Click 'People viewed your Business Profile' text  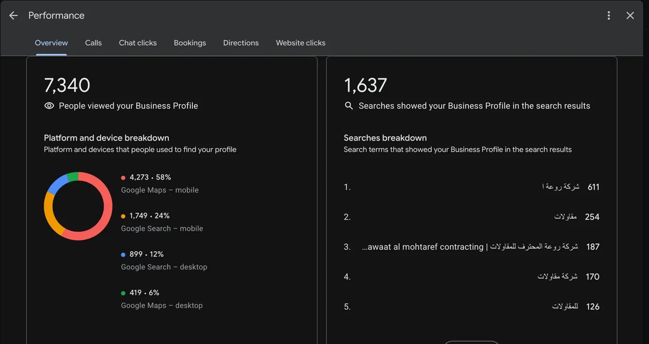click(x=128, y=106)
